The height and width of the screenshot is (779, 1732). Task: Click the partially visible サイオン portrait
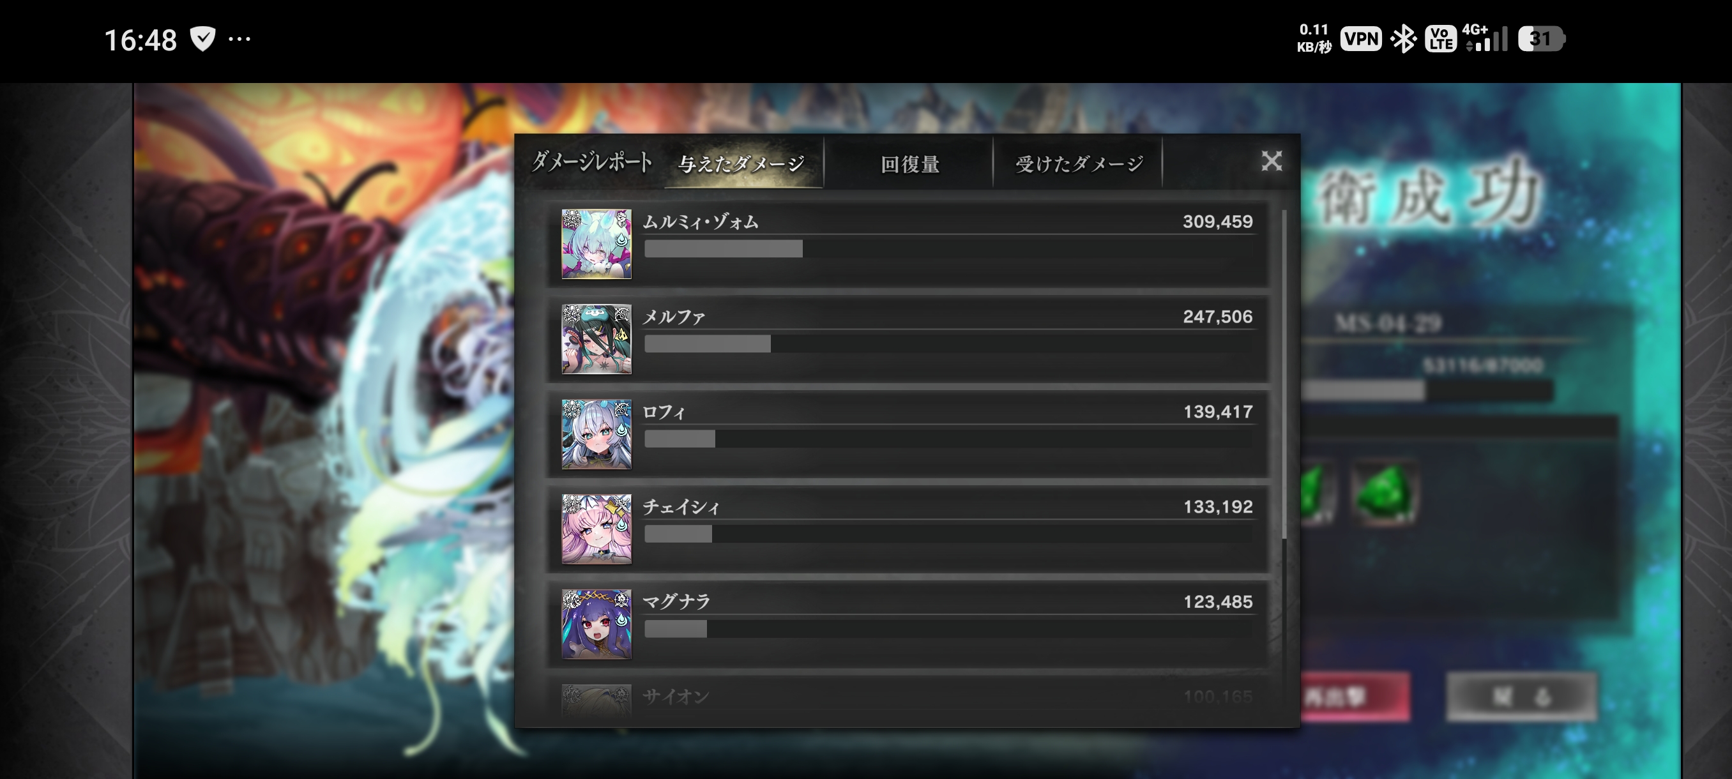[596, 700]
